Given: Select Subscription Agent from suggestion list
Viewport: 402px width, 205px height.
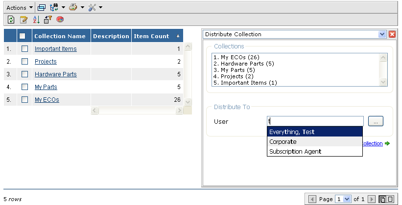Looking at the screenshot, I should point(295,151).
